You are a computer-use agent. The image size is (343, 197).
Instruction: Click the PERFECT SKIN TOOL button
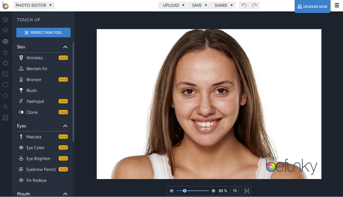pos(43,32)
